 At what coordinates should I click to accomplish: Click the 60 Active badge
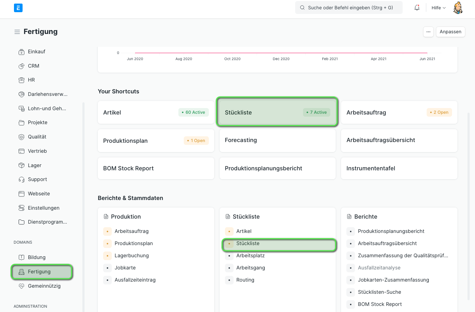pos(193,112)
